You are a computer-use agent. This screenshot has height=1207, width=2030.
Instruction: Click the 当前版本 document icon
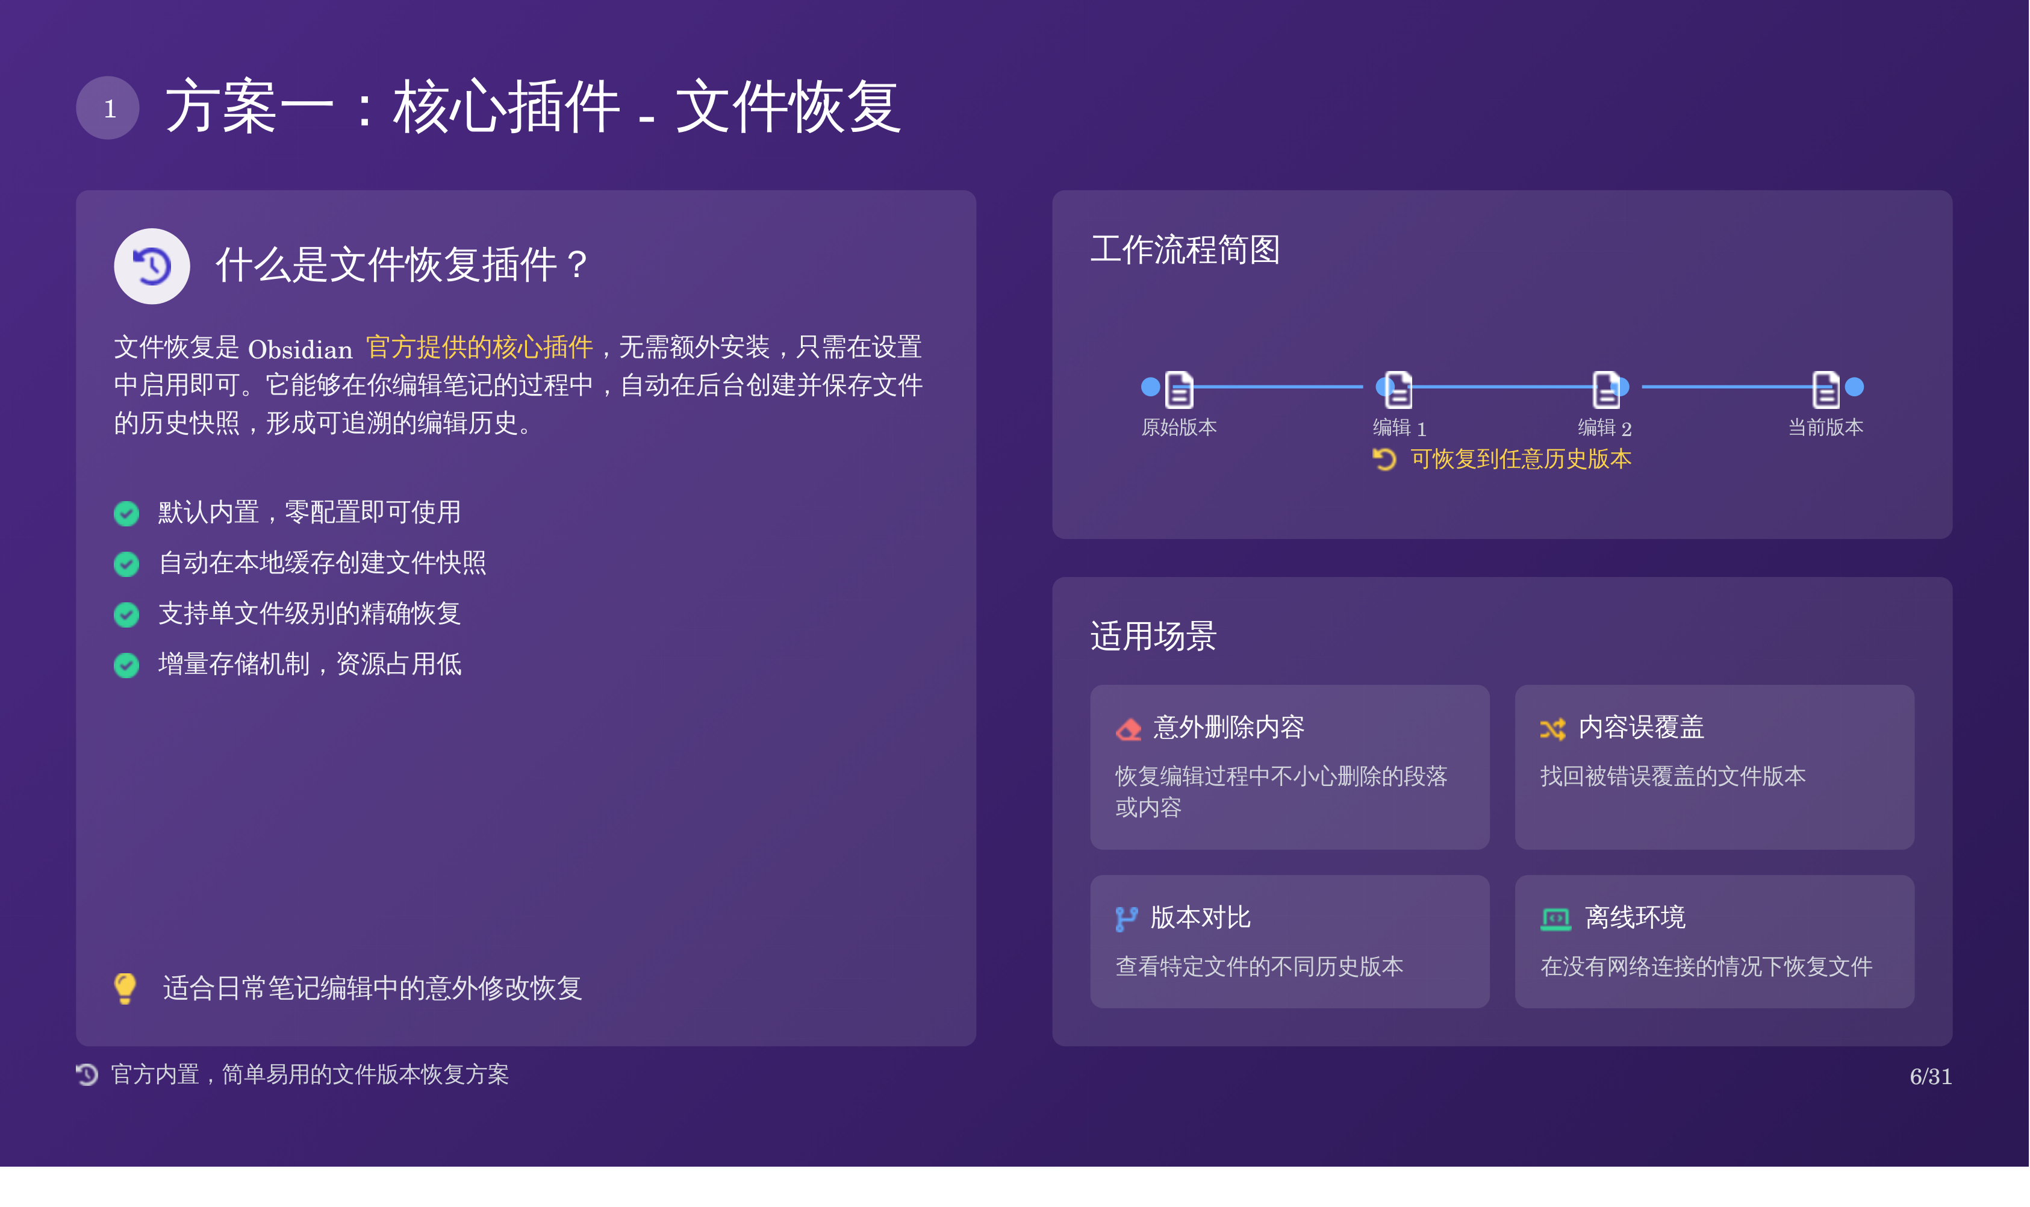pos(1825,390)
